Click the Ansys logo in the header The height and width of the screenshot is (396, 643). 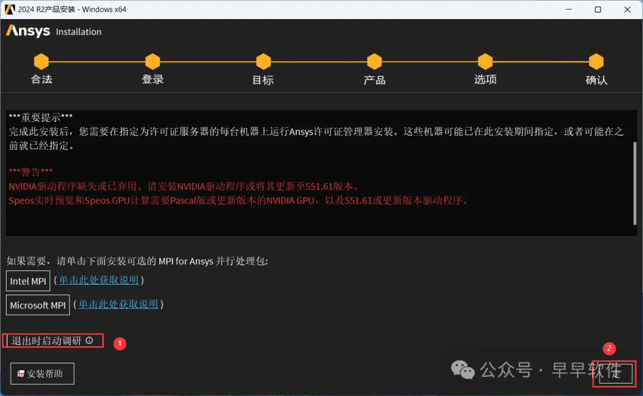[x=28, y=31]
